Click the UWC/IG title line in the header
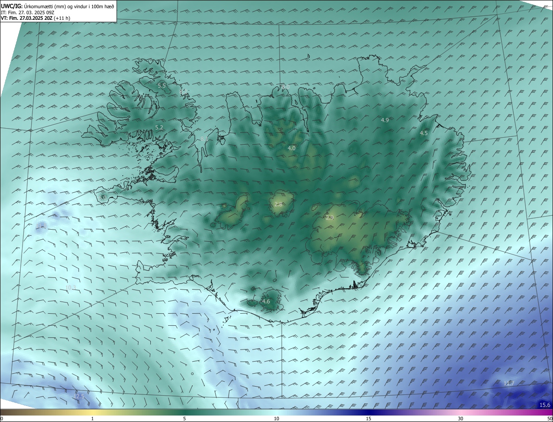Viewport: 553px width, 422px height. pyautogui.click(x=57, y=6)
